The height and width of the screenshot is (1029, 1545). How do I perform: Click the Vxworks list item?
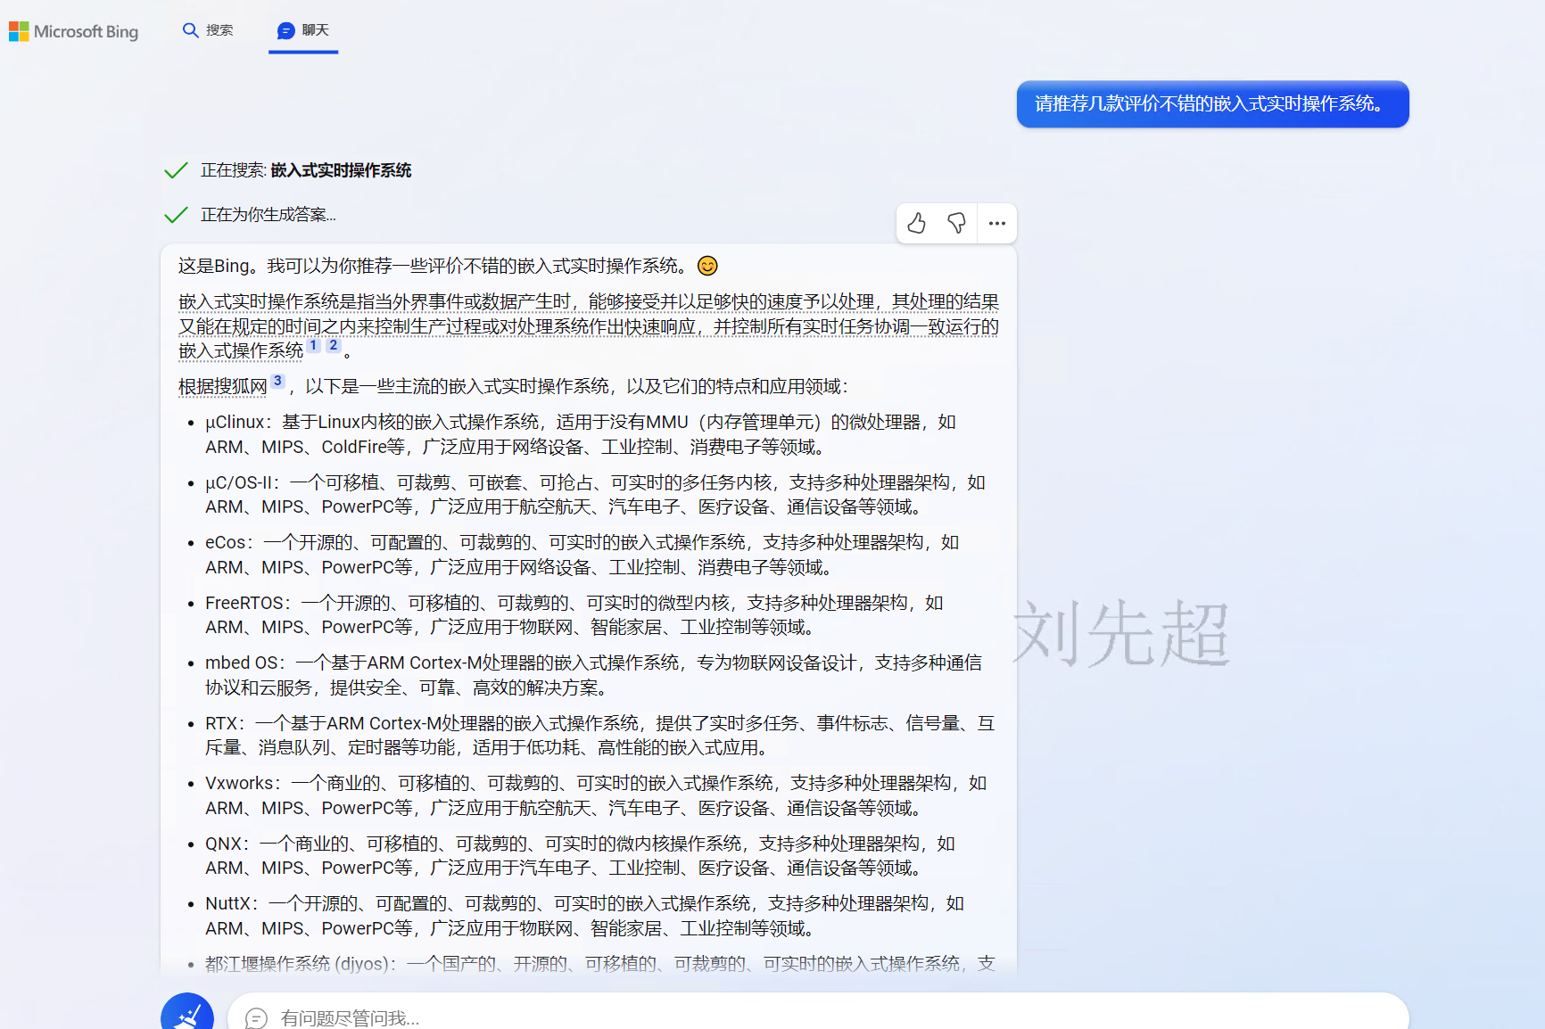(596, 795)
